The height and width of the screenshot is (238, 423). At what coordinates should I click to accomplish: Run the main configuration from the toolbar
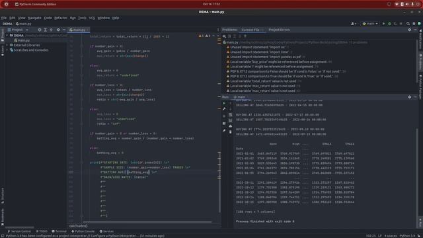383,24
